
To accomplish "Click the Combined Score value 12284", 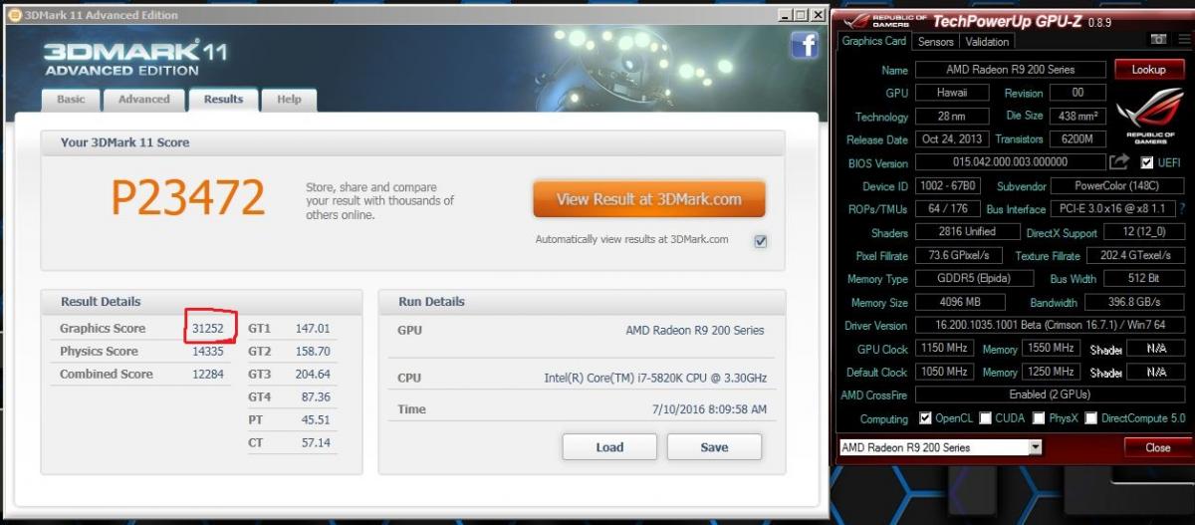I will click(x=208, y=374).
